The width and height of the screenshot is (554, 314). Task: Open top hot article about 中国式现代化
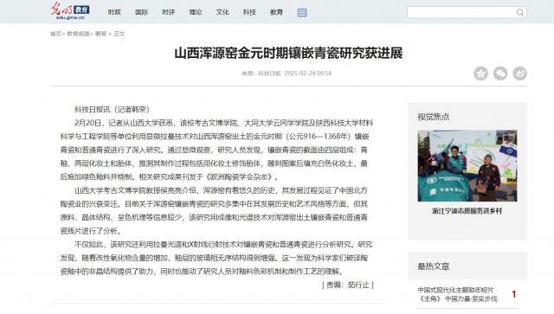coord(458,294)
